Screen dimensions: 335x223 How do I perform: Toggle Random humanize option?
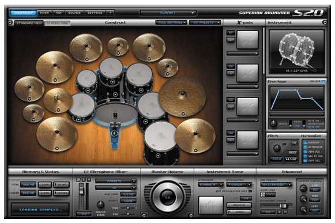tap(305, 142)
